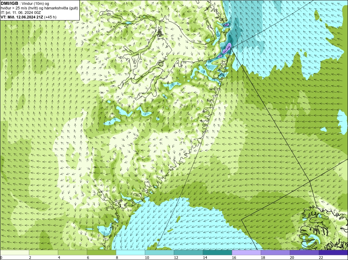The width and height of the screenshot is (348, 260).
Task: Click the initial time 'IT: þri. 11. 06. 2024 00Z' line
Action: [21, 13]
